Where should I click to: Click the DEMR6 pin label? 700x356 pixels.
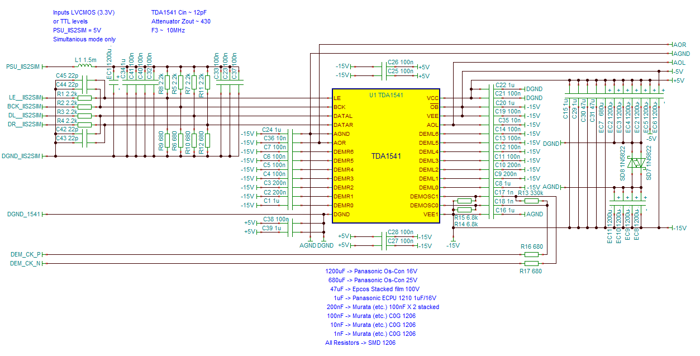tap(344, 151)
